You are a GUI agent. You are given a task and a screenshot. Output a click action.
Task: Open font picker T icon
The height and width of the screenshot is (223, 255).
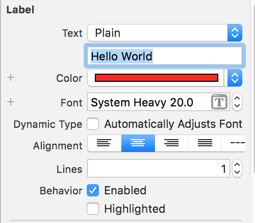(219, 102)
